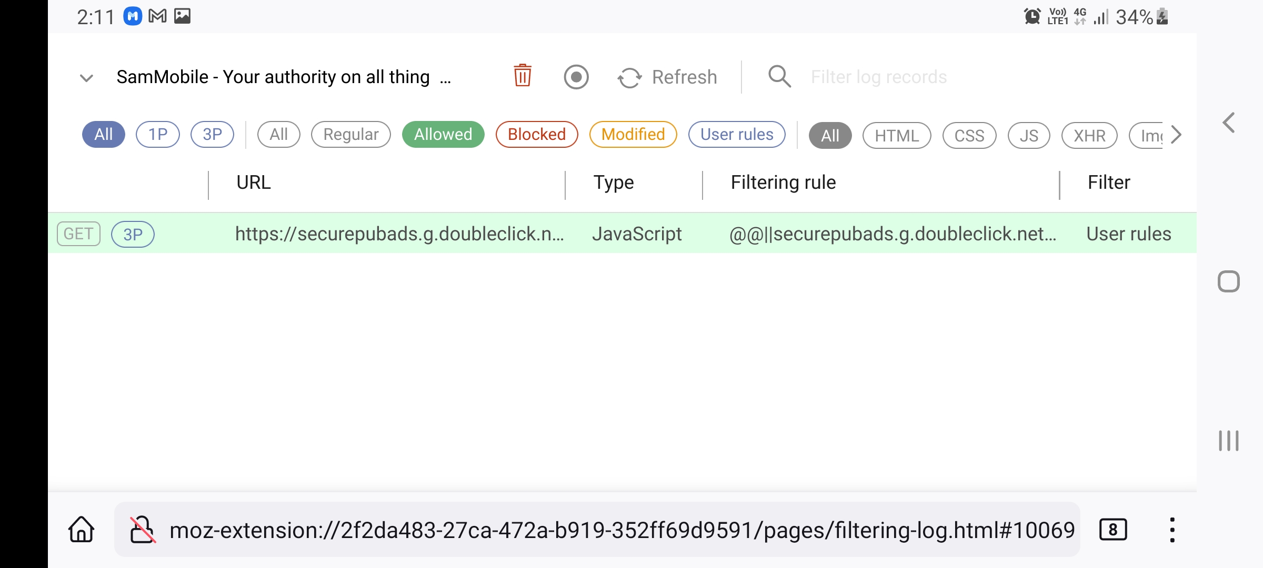
Task: Click the right chevron to reveal more types
Action: (1177, 135)
